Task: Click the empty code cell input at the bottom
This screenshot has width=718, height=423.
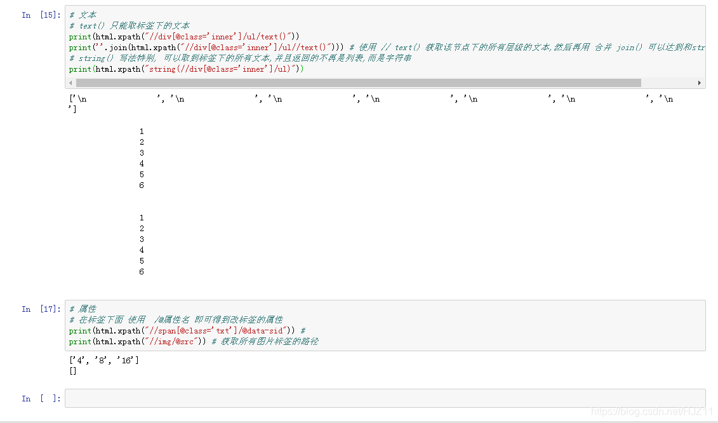Action: pyautogui.click(x=385, y=398)
